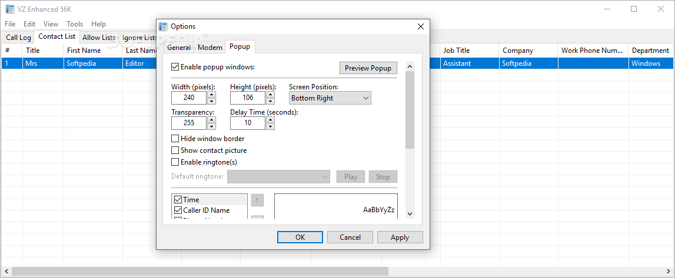Sort by Work Phone Number column header

tap(593, 51)
